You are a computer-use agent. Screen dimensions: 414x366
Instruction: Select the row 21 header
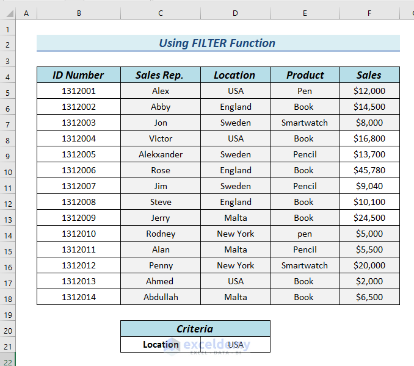(x=7, y=346)
